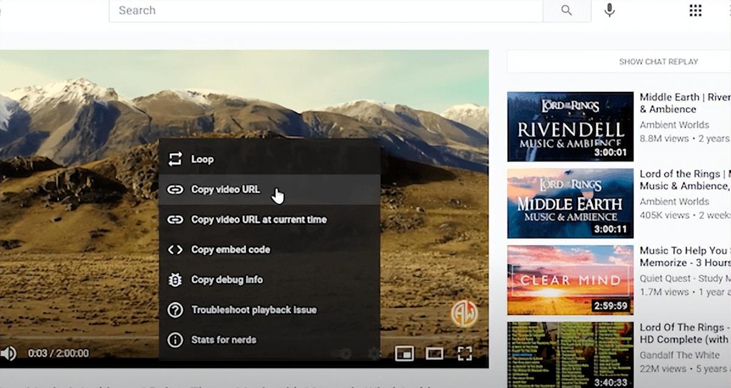Image resolution: width=731 pixels, height=388 pixels.
Task: Expand the Show Chat Replay panel
Action: tap(658, 61)
